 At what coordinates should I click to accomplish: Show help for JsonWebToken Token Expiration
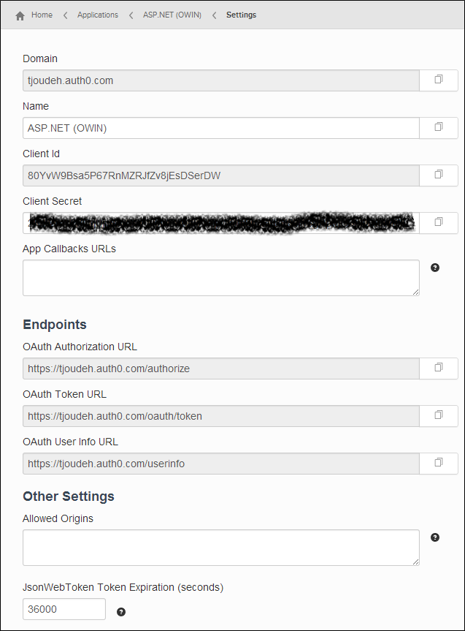click(x=121, y=612)
